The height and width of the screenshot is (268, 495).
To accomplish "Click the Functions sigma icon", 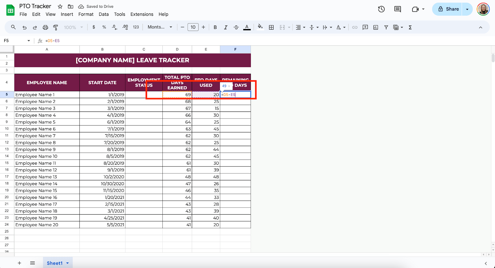I will (x=410, y=27).
